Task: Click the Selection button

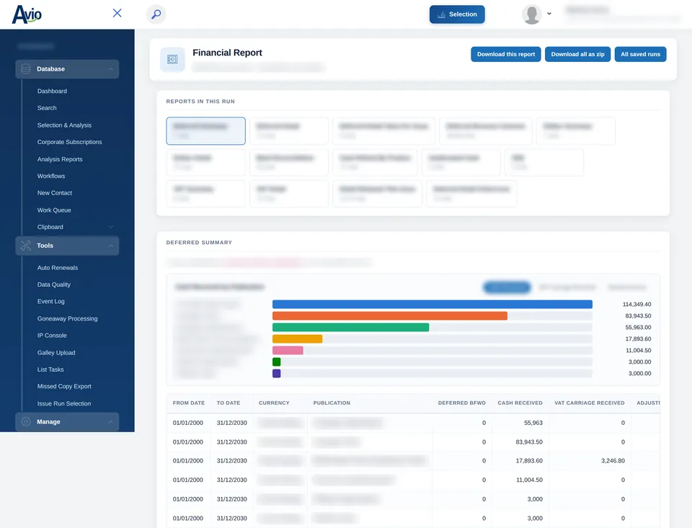Action: pos(457,14)
